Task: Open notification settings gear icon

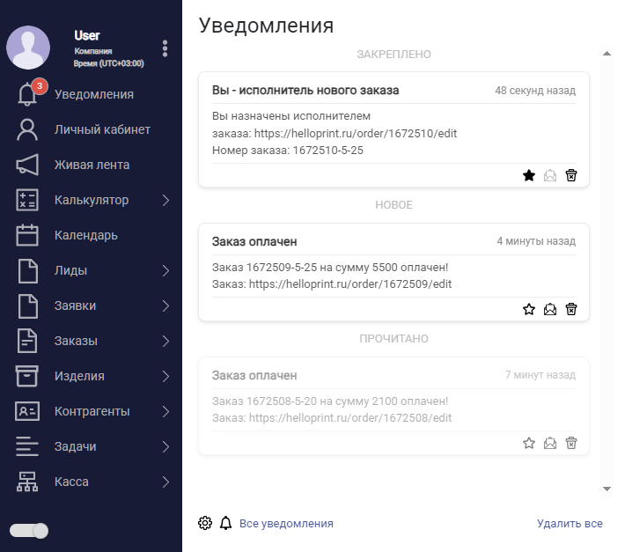Action: (x=205, y=523)
